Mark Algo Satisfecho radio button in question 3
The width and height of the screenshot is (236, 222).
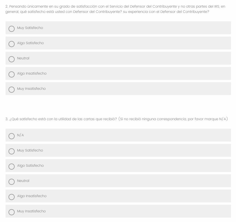(11, 166)
